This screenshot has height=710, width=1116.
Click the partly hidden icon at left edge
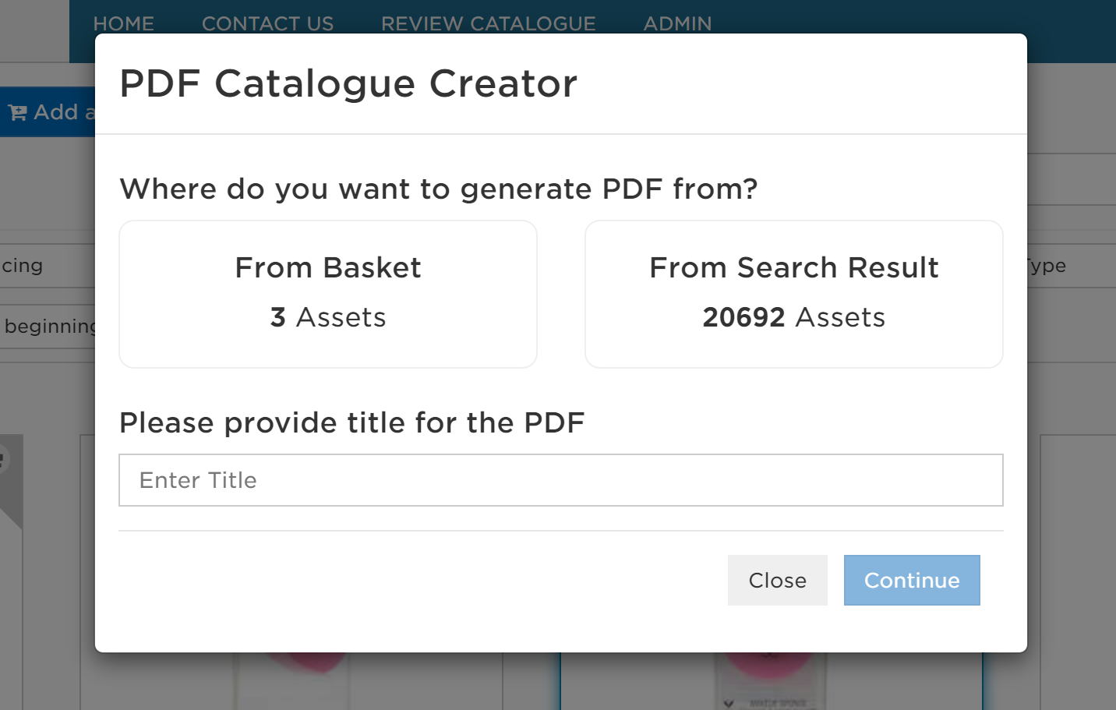3,459
